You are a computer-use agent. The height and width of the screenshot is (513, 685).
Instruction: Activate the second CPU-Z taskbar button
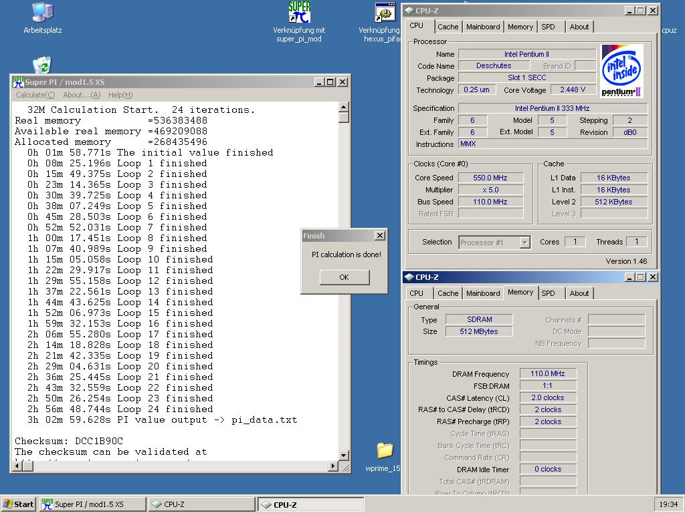pyautogui.click(x=310, y=504)
